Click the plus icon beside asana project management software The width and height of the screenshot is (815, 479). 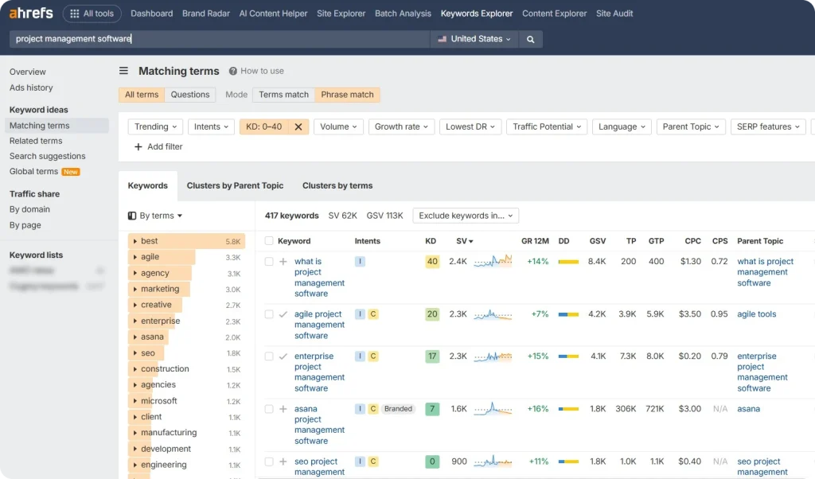[x=283, y=408]
